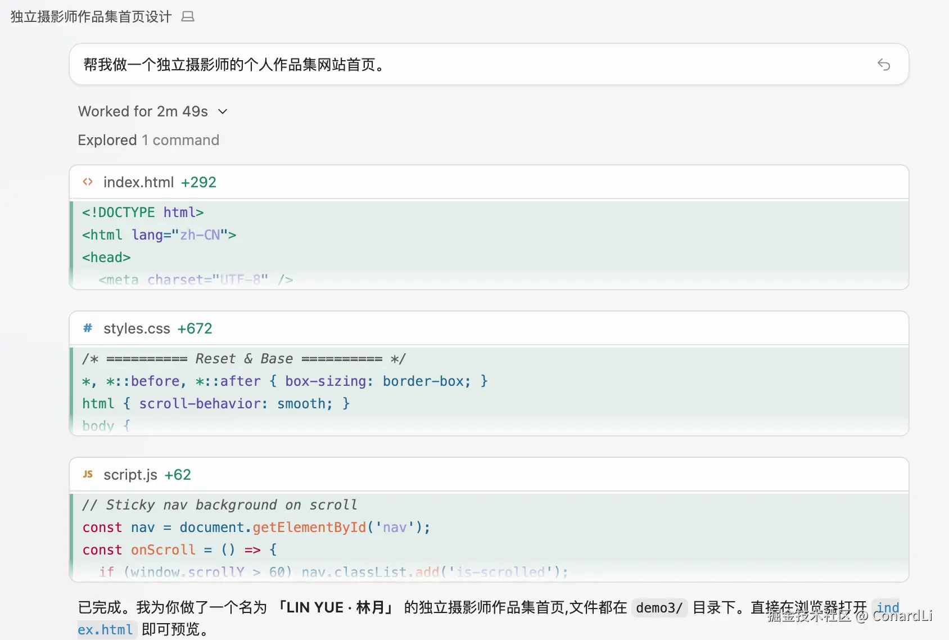949x640 pixels.
Task: Click the CSS hash icon next to styles.css
Action: tap(88, 328)
